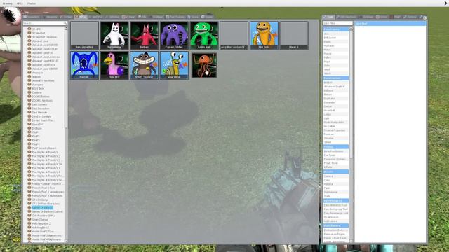The width and height of the screenshot is (449, 252).
Task: Open the Animals category
Action: [x=36, y=76]
